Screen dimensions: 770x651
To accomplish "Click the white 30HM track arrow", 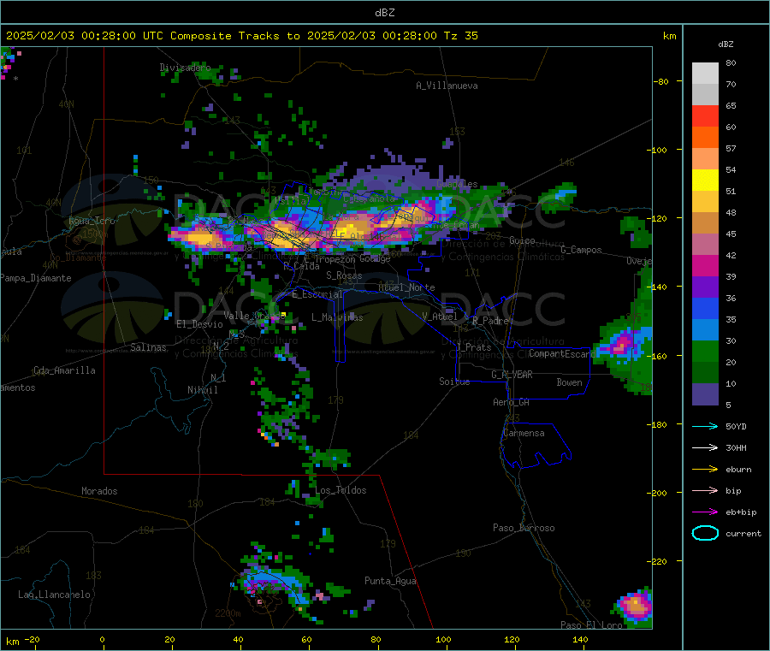I will [705, 447].
